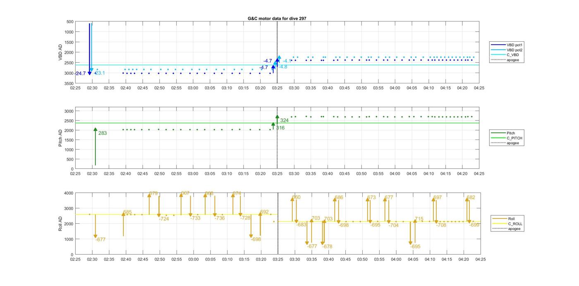The image size is (579, 286).
Task: Click the plot title "G&C motor data for dive 297"
Action: pos(277,19)
